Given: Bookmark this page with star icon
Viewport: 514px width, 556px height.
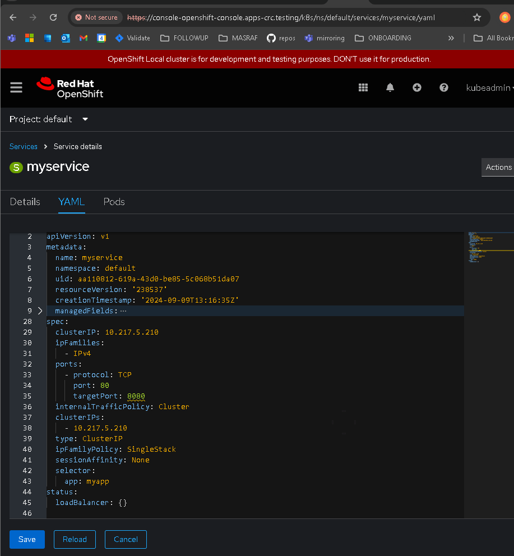Looking at the screenshot, I should click(x=477, y=17).
